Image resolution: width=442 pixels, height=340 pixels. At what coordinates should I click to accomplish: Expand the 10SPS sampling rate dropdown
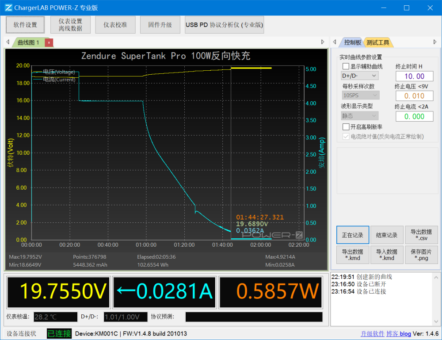[x=361, y=96]
